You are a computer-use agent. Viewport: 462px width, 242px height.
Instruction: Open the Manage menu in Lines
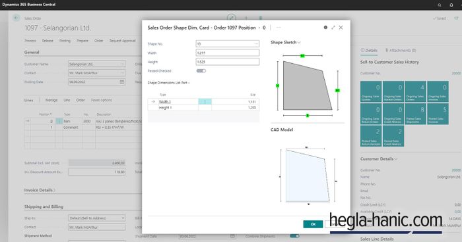[51, 100]
